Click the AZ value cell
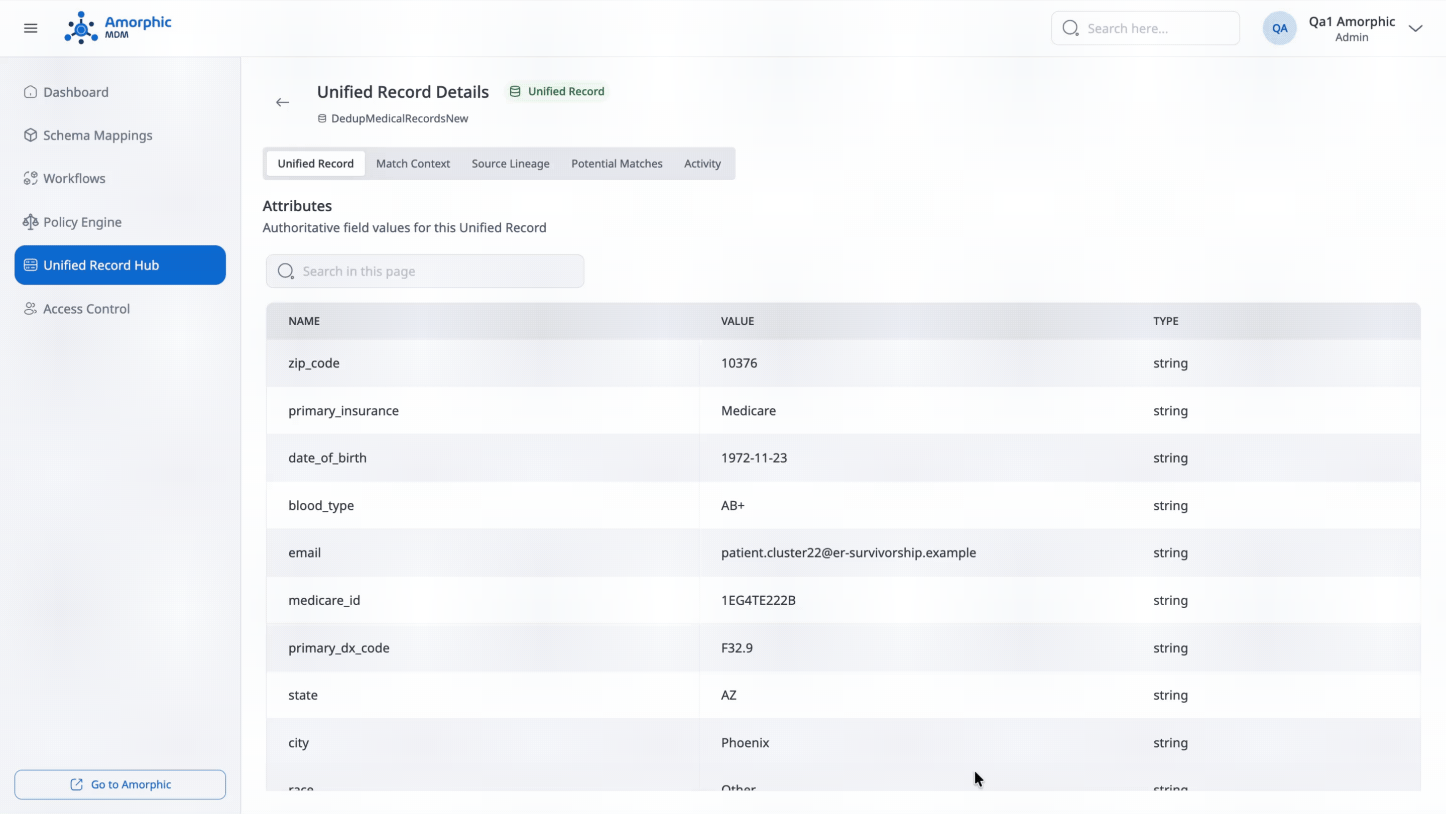The width and height of the screenshot is (1446, 814). pos(729,695)
